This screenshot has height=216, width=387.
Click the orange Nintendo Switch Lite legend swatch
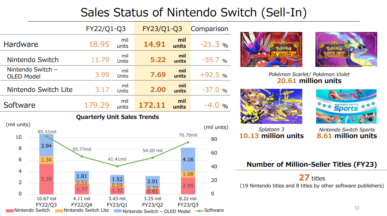pyautogui.click(x=59, y=211)
